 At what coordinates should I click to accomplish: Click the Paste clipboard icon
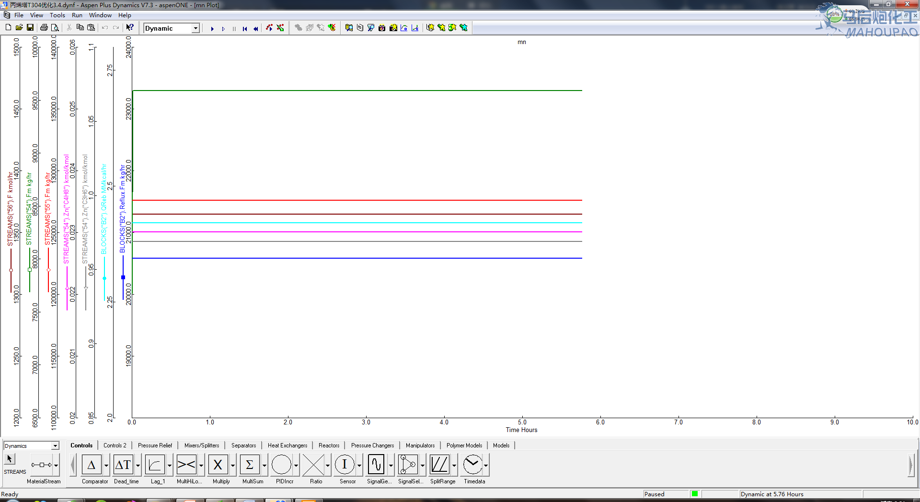pyautogui.click(x=91, y=28)
